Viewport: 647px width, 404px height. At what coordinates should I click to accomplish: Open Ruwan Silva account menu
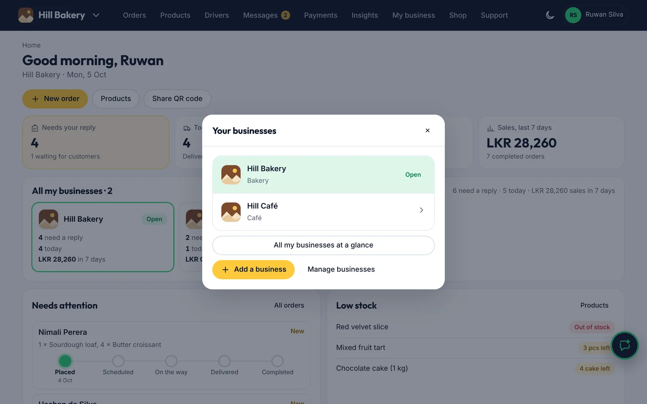point(596,15)
